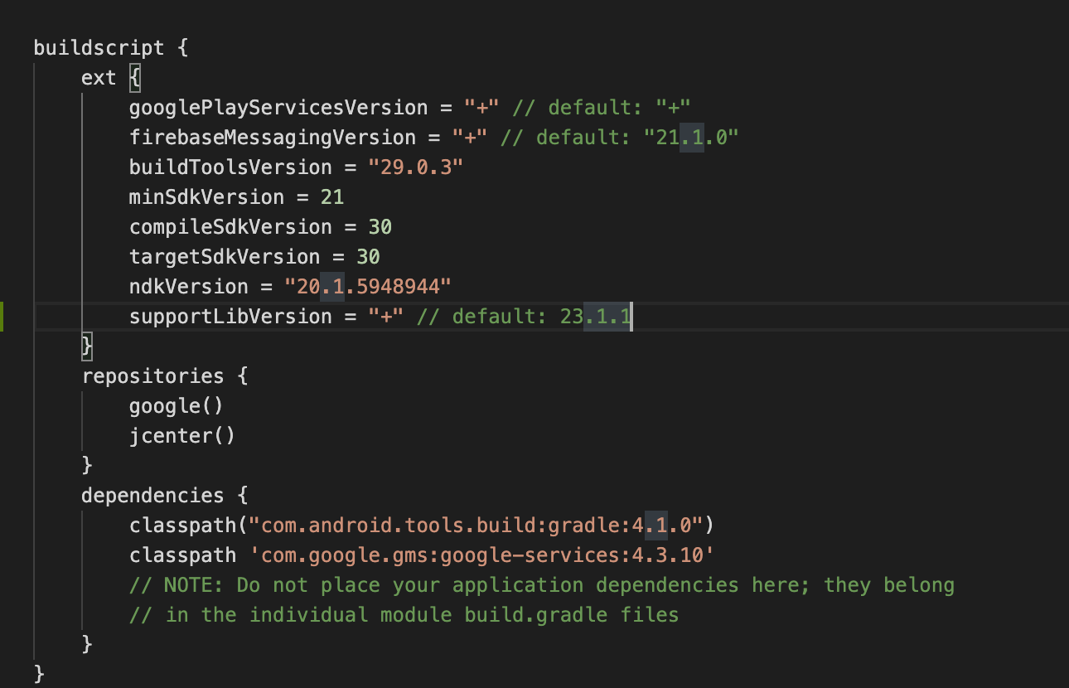Click 'targetSdkVersion' variable
This screenshot has height=688, width=1069.
(x=225, y=256)
